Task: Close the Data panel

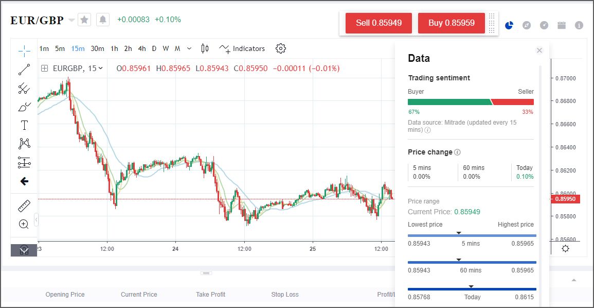Action: click(x=539, y=50)
